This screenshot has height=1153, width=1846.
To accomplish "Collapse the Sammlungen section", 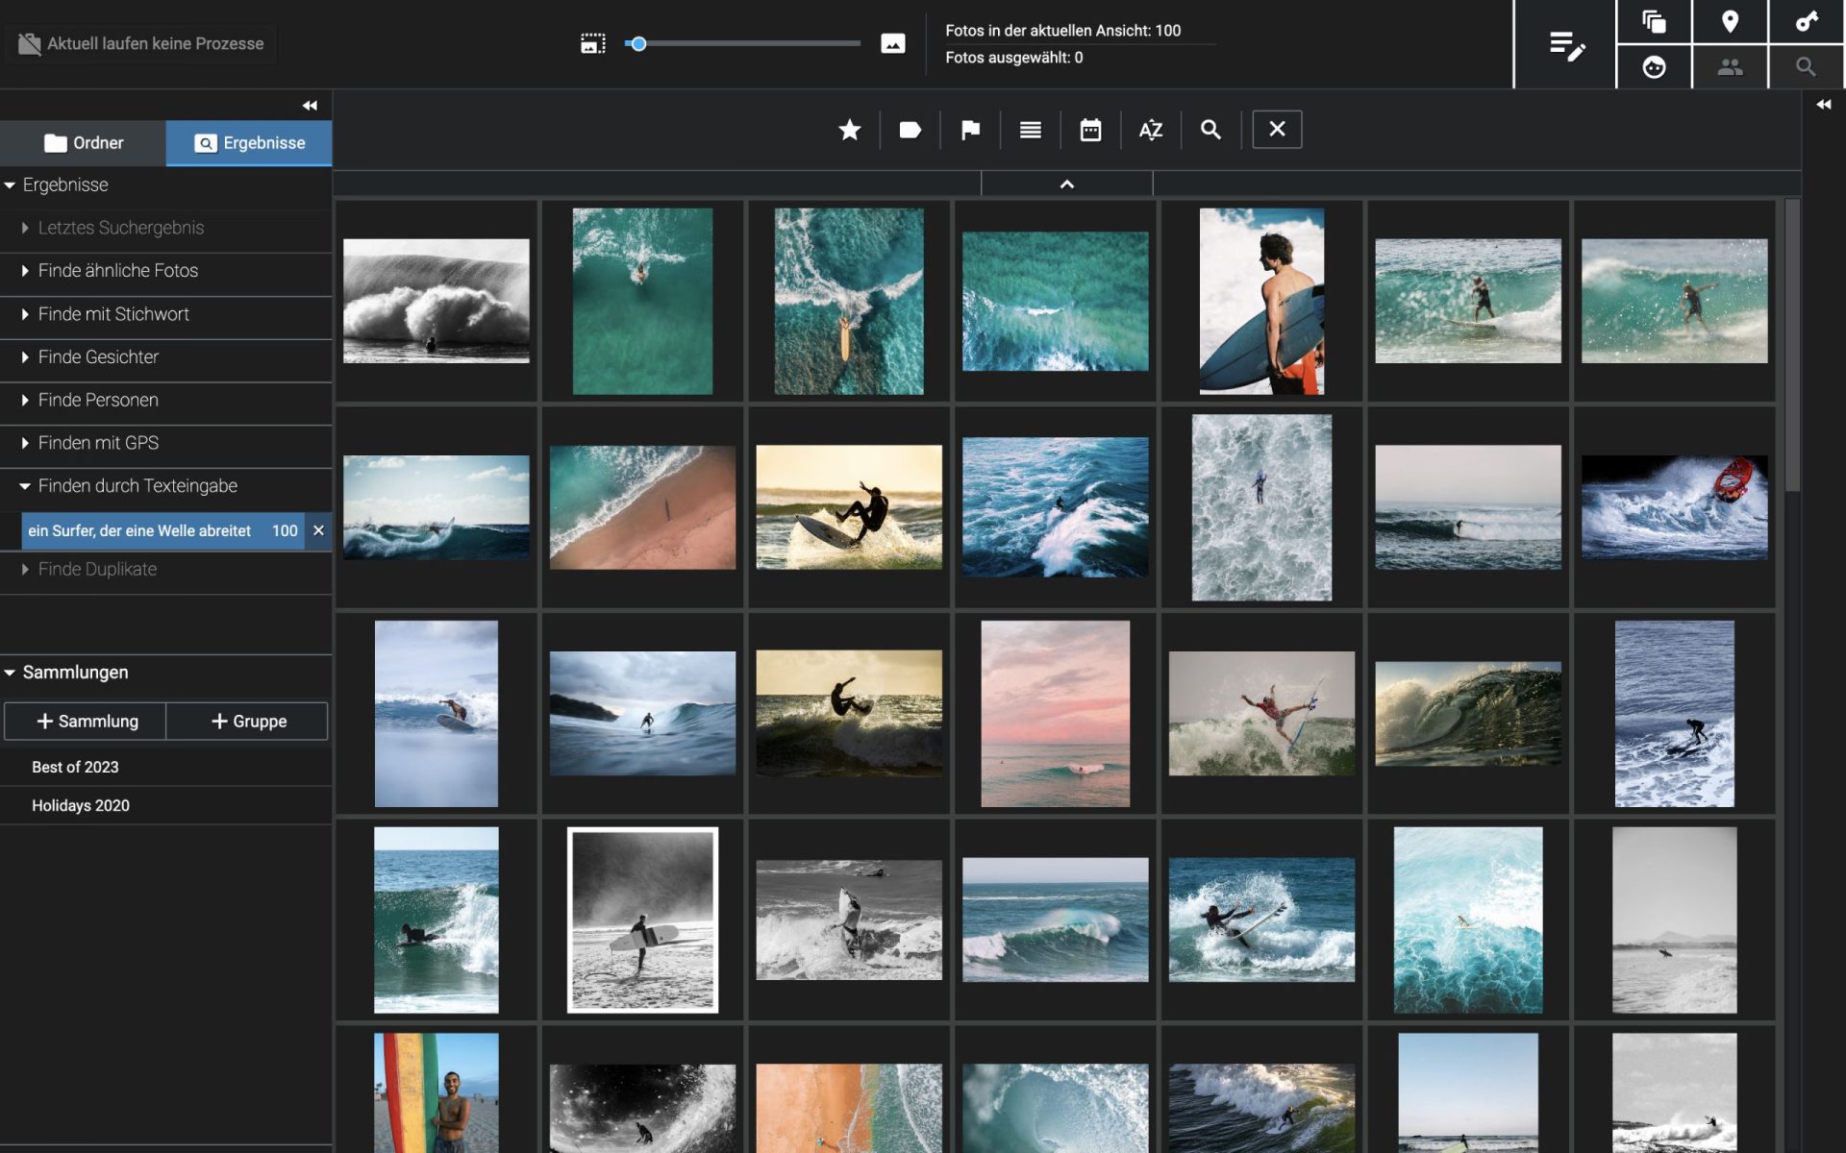I will [11, 673].
